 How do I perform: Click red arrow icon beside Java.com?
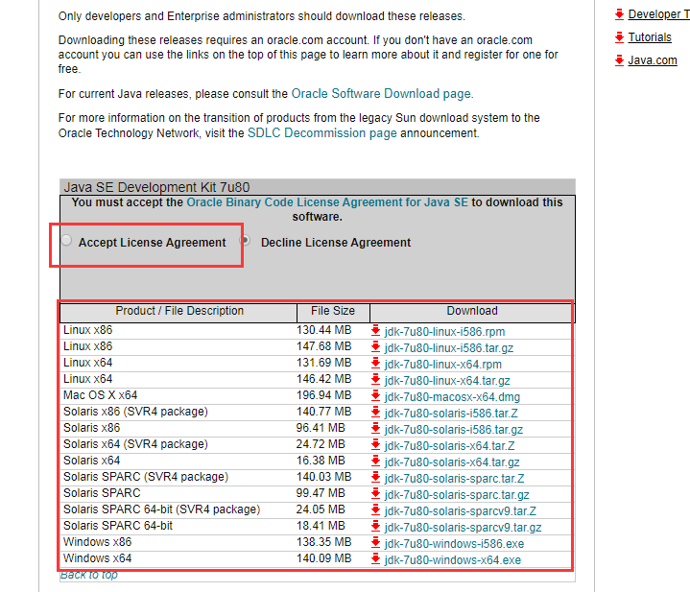619,59
